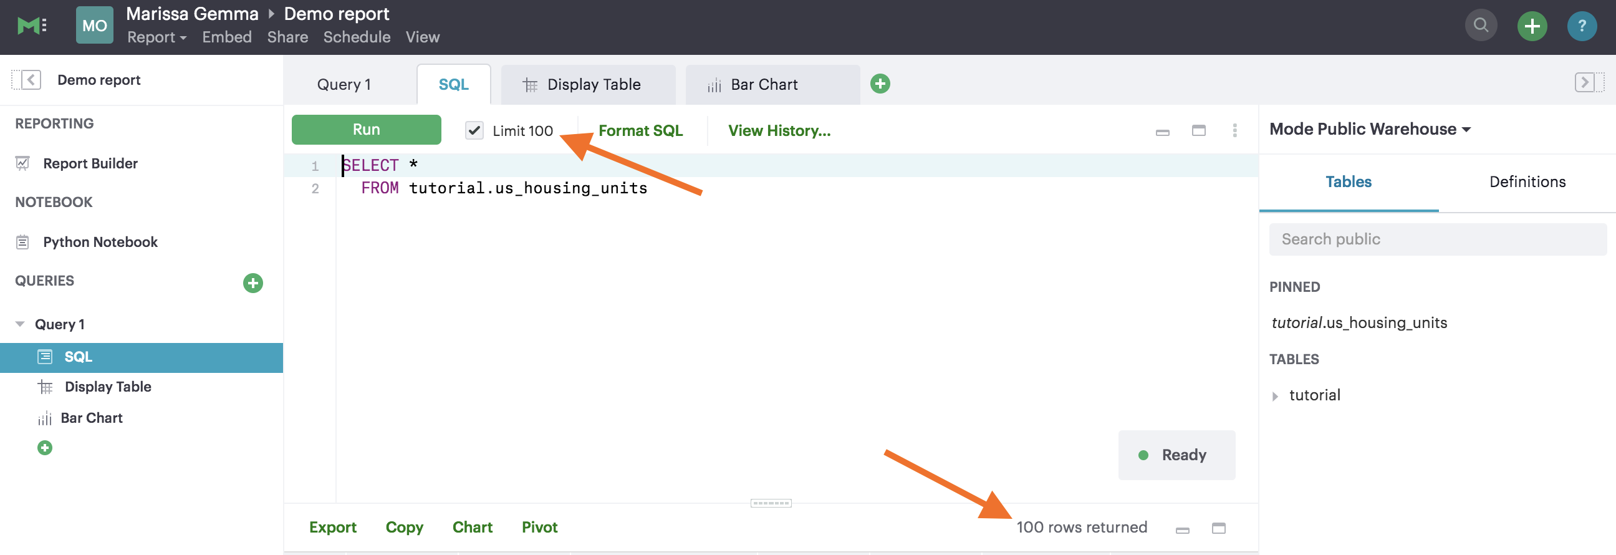
Task: Open the Report dropdown menu
Action: 157,37
